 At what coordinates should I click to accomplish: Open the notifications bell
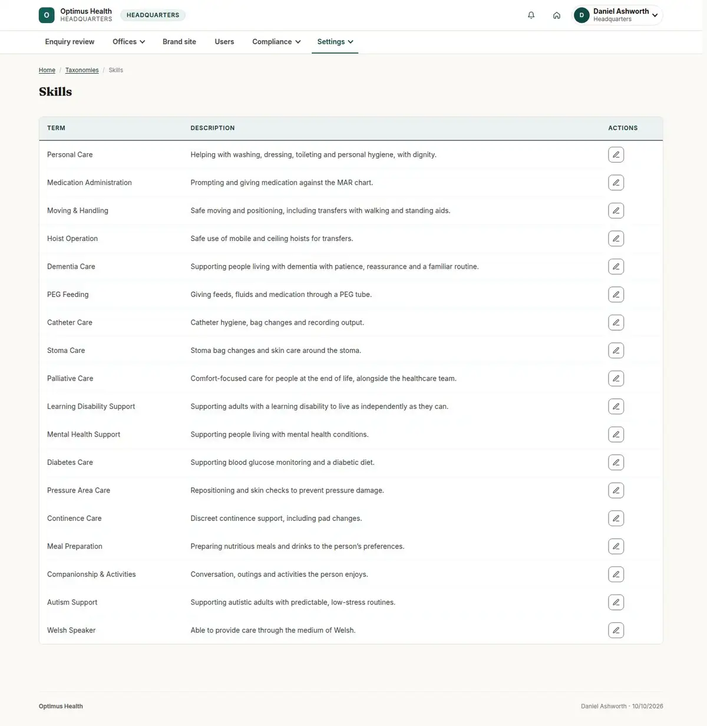tap(531, 15)
